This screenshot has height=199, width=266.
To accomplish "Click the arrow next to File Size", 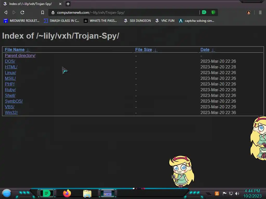I will click(155, 50).
